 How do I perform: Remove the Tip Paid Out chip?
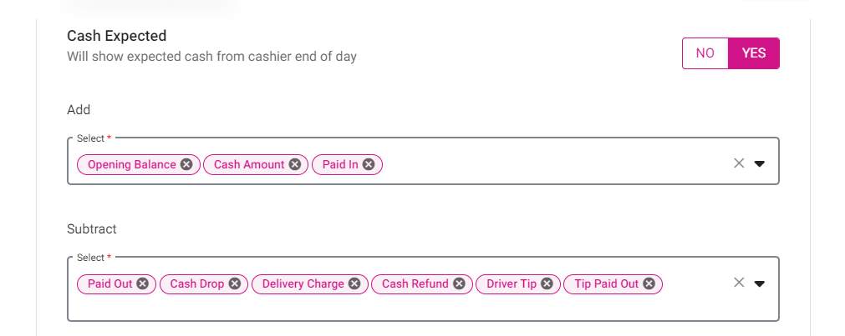(x=649, y=283)
